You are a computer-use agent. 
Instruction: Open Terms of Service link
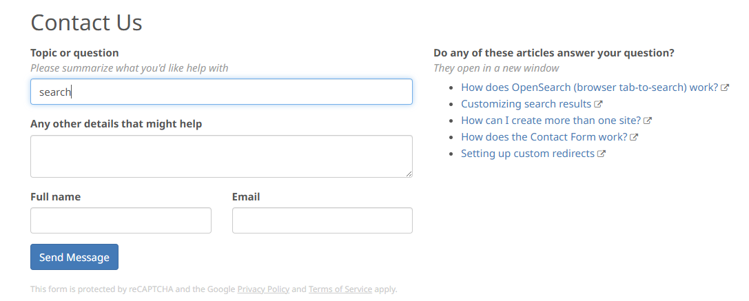340,289
